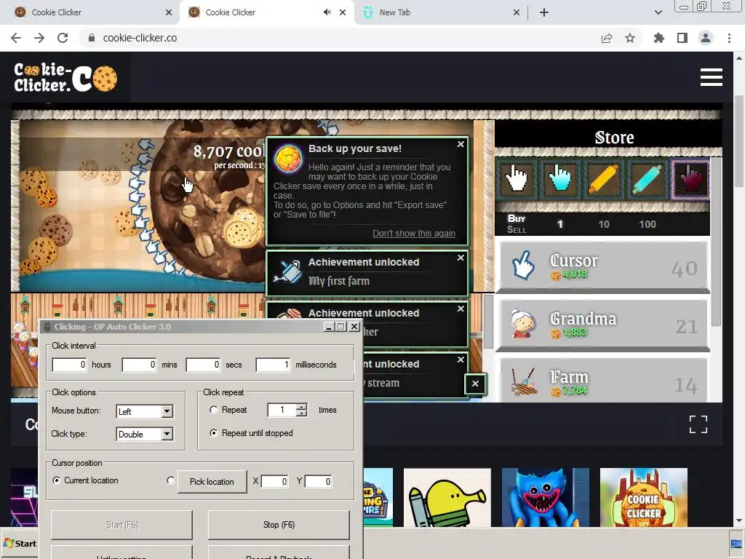Buy the cyan cursor upgrade in Store
Viewport: 745px width, 559px height.
[x=560, y=179]
